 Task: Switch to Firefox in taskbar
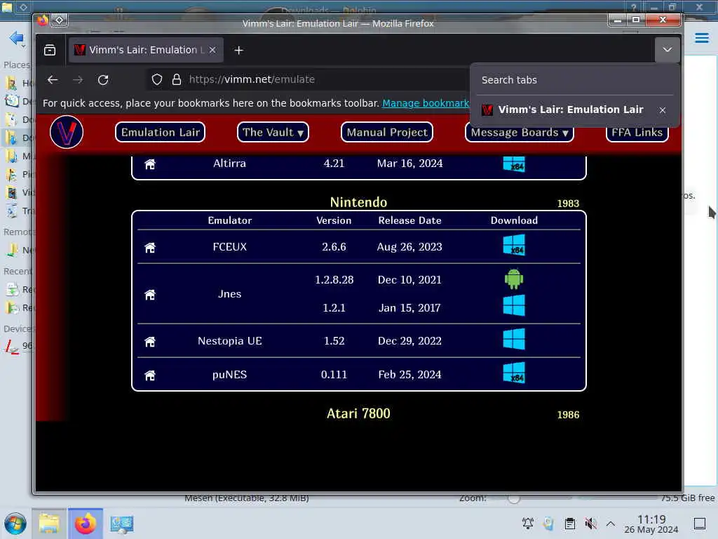tap(85, 524)
